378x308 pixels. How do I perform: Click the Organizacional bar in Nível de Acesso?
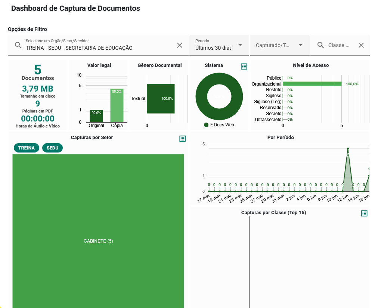pos(312,84)
